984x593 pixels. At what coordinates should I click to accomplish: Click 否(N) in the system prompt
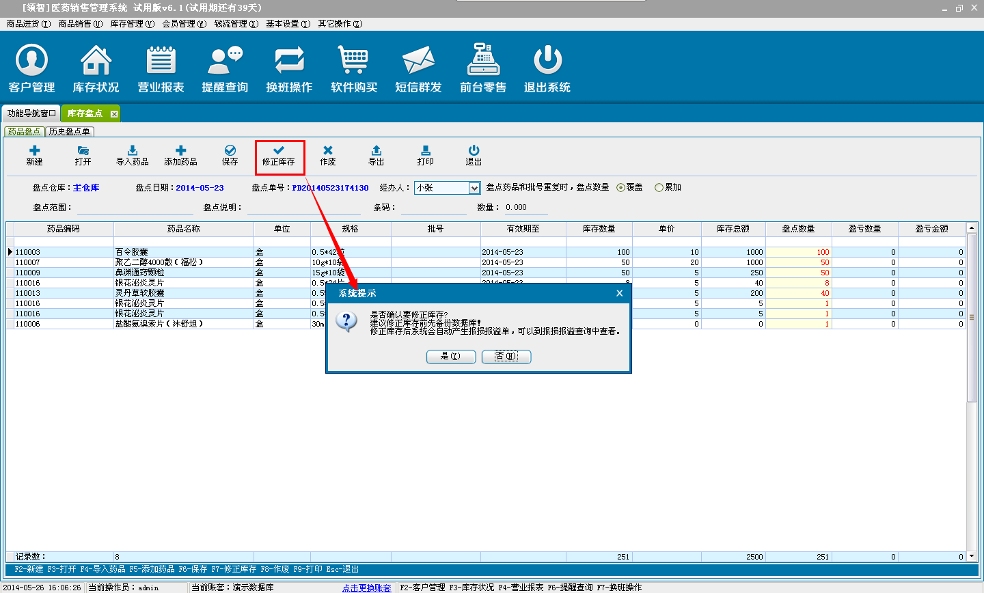506,357
